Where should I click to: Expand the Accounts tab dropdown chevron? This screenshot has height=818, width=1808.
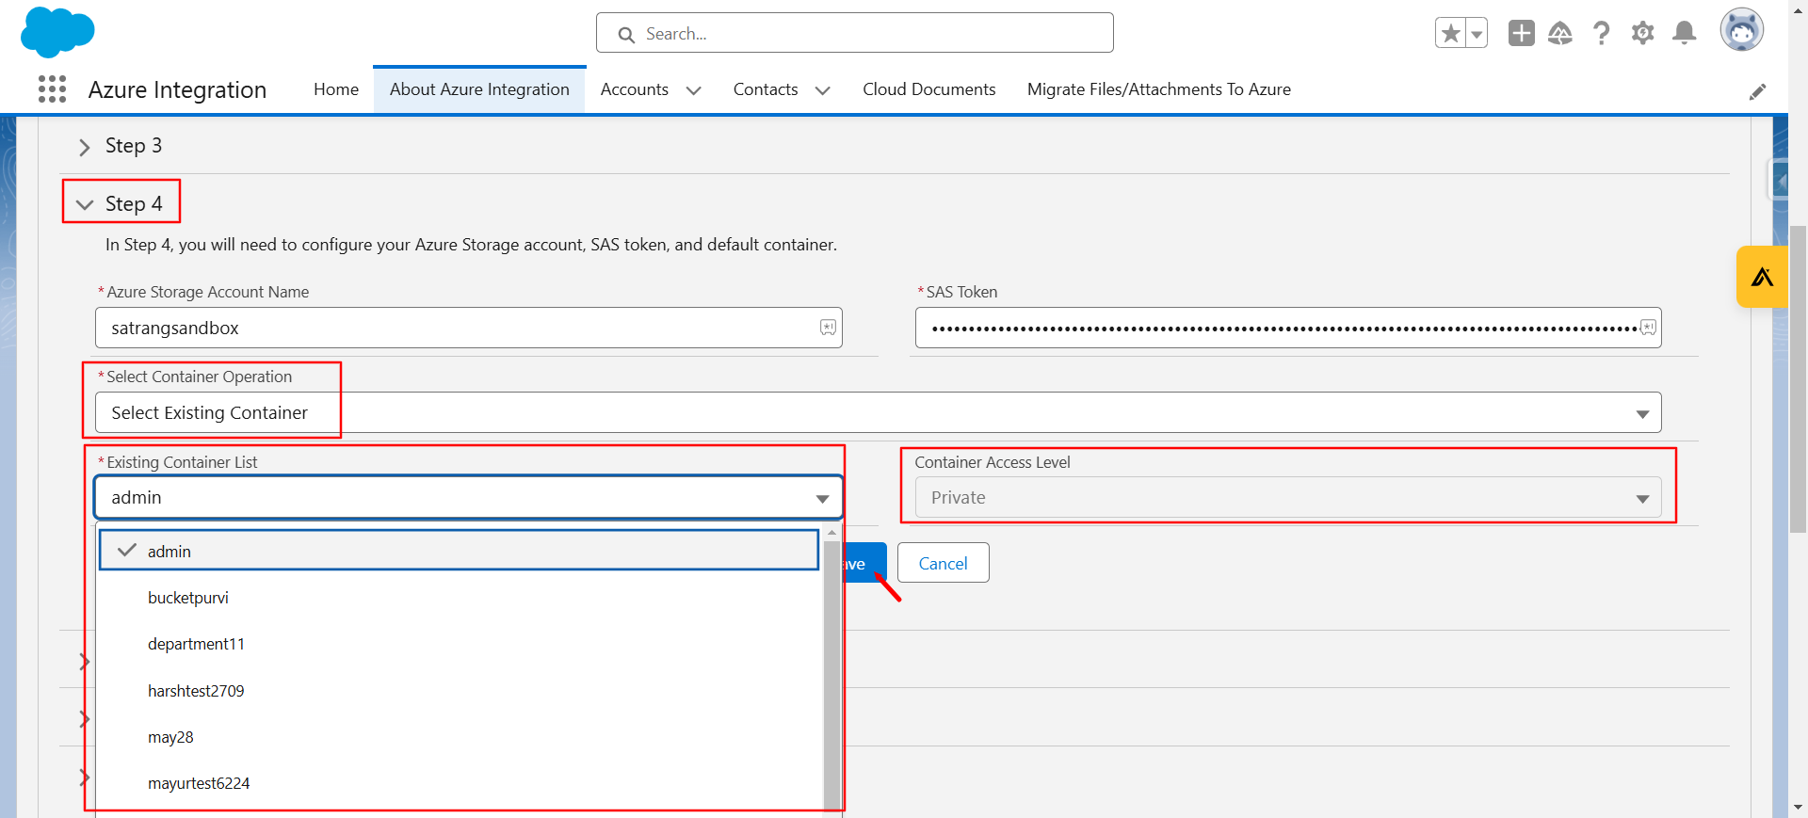pos(694,90)
